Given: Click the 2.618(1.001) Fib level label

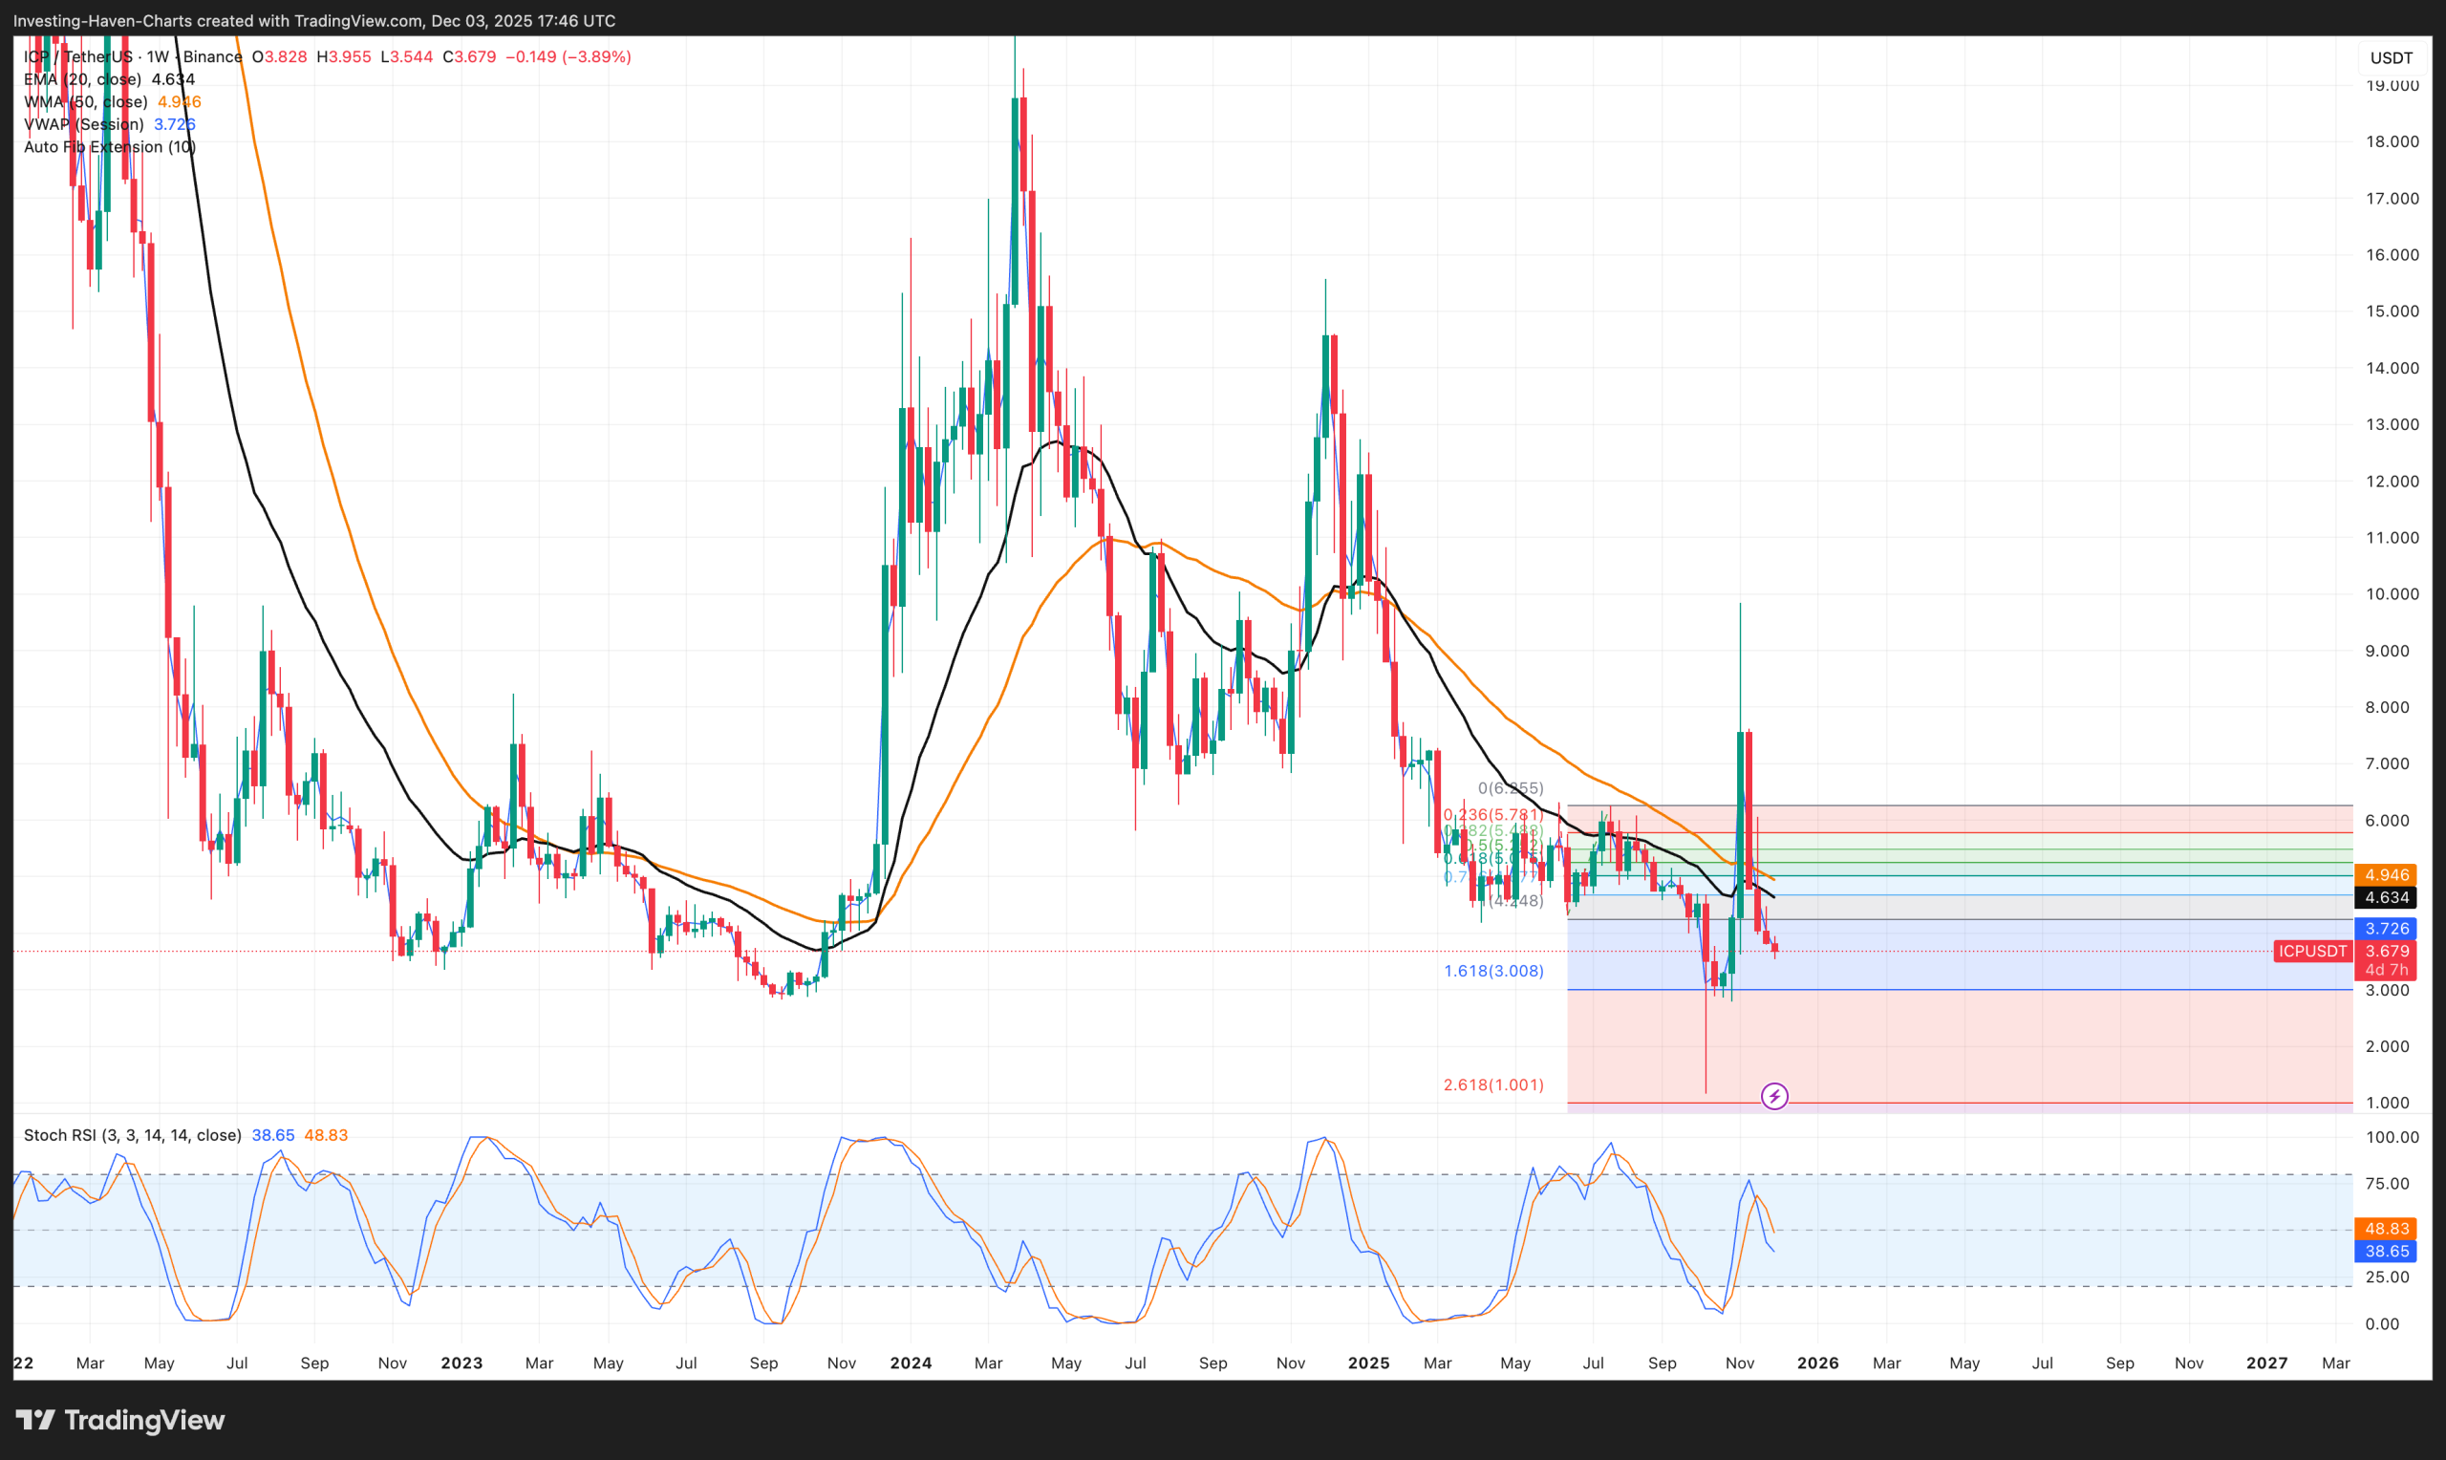Looking at the screenshot, I should click(1493, 1085).
